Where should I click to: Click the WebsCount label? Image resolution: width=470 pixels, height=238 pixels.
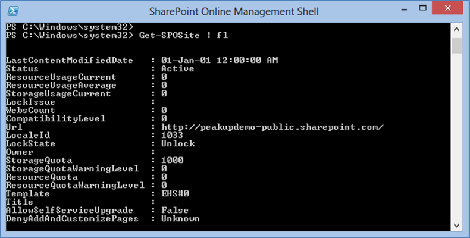click(30, 110)
